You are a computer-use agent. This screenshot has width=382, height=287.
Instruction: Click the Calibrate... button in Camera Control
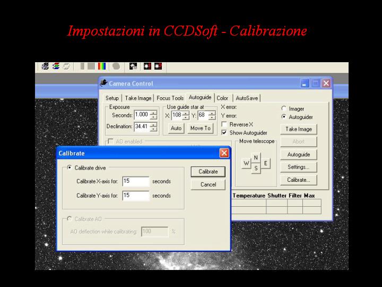click(x=299, y=180)
